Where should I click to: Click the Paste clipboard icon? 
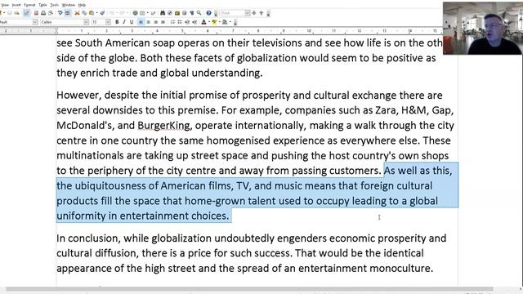point(92,13)
